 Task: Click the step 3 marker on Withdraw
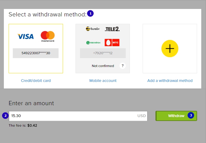191,115
